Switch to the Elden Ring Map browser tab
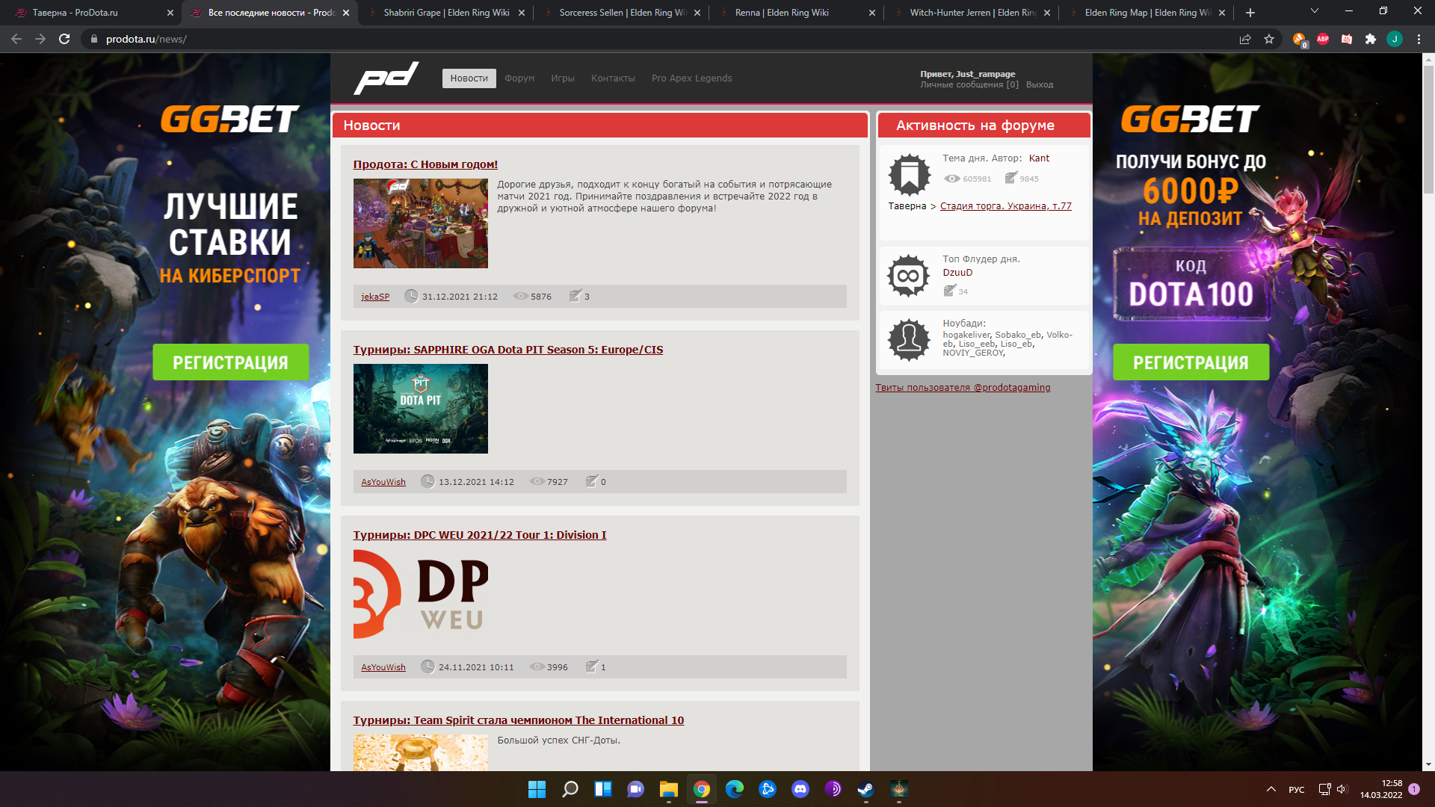This screenshot has height=807, width=1435. [x=1144, y=13]
